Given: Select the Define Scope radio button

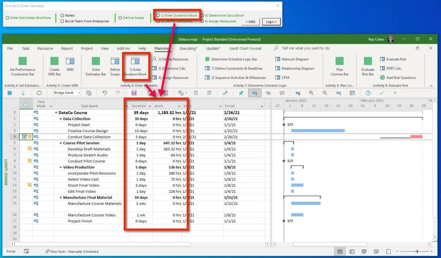Looking at the screenshot, I should pos(120,18).
